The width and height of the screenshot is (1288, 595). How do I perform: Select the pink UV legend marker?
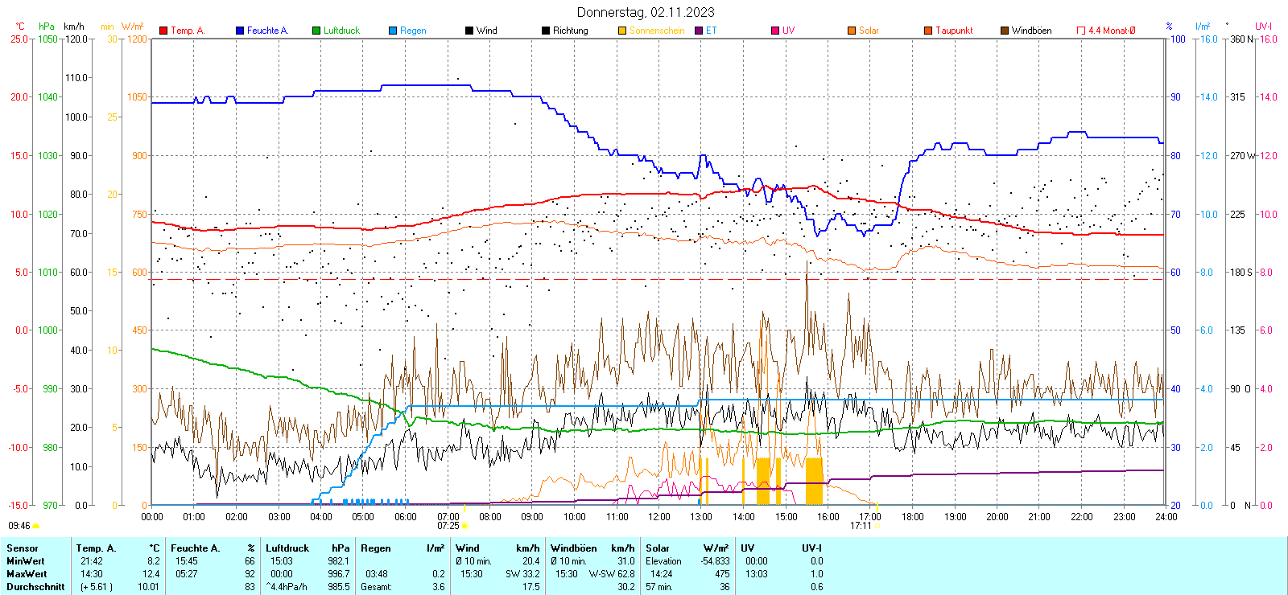[775, 31]
